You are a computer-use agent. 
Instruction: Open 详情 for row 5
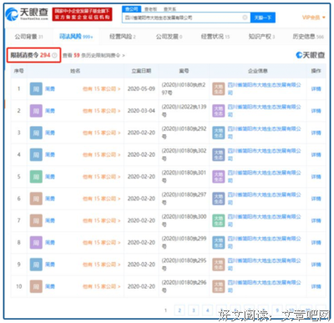tap(316, 177)
